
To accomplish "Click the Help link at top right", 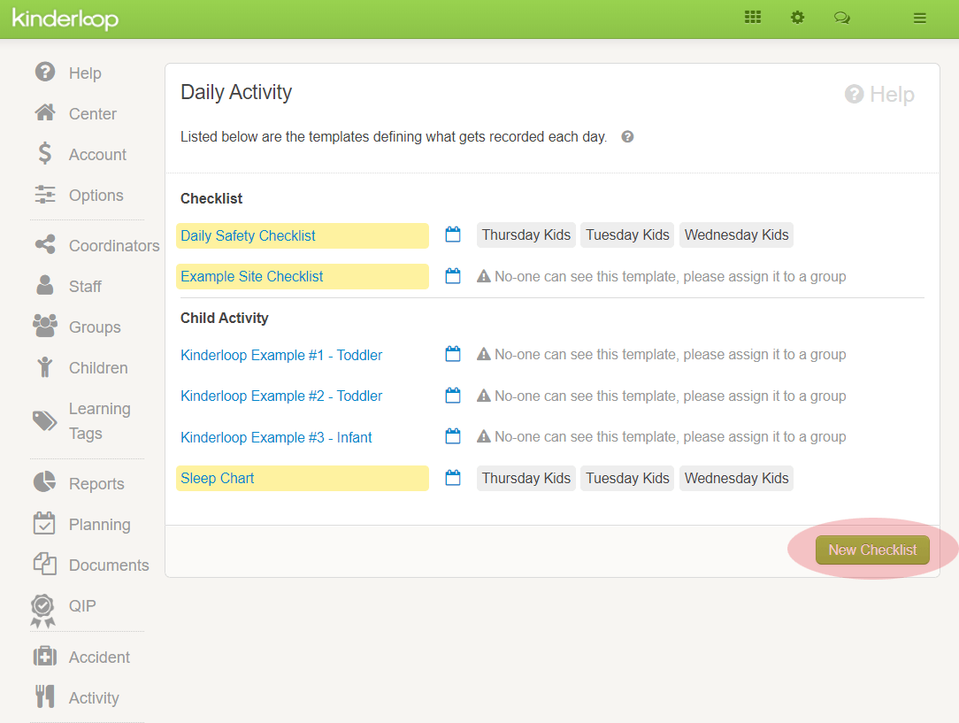I will (879, 94).
